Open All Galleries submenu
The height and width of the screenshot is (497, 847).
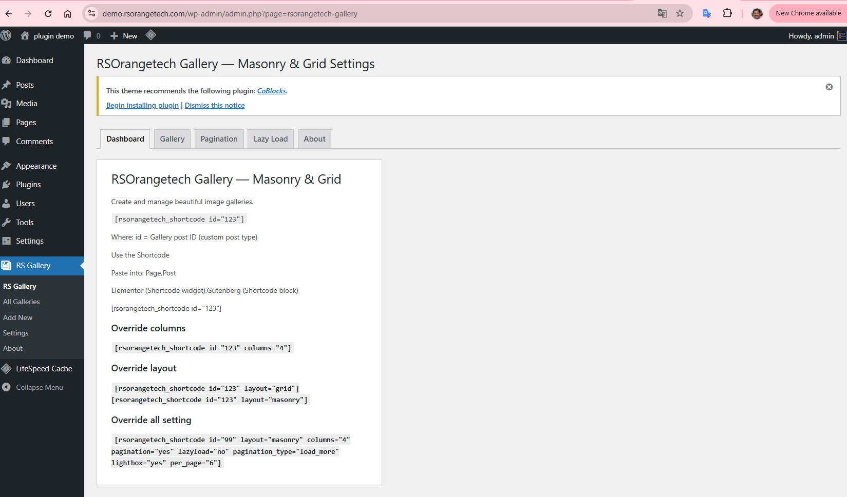(22, 302)
